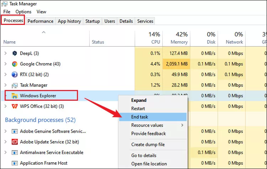Click Chrome's 4.4% CPU value

click(155, 64)
